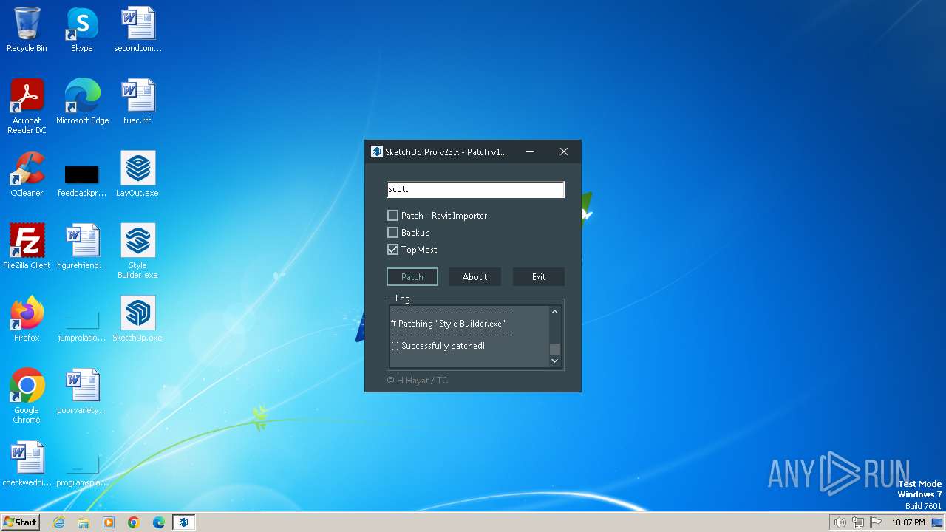Viewport: 946px width, 532px height.
Task: Launch Skype from the desktop
Action: [x=82, y=30]
